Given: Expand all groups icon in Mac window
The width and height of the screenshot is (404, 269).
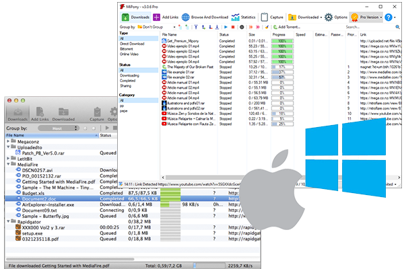Looking at the screenshot, I should pos(85,128).
